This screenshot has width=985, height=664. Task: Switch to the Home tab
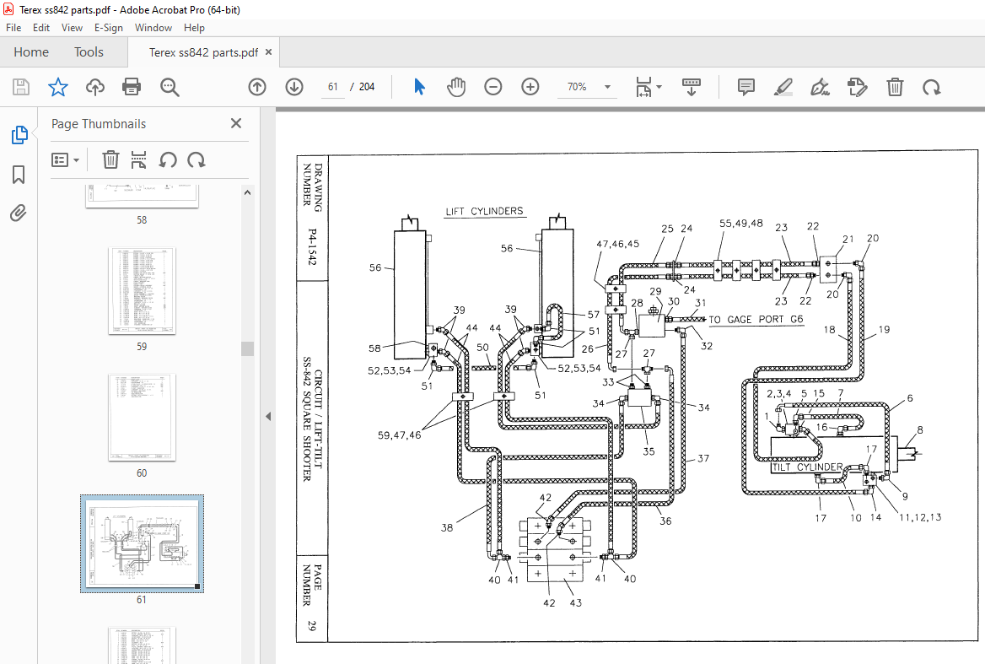click(31, 52)
